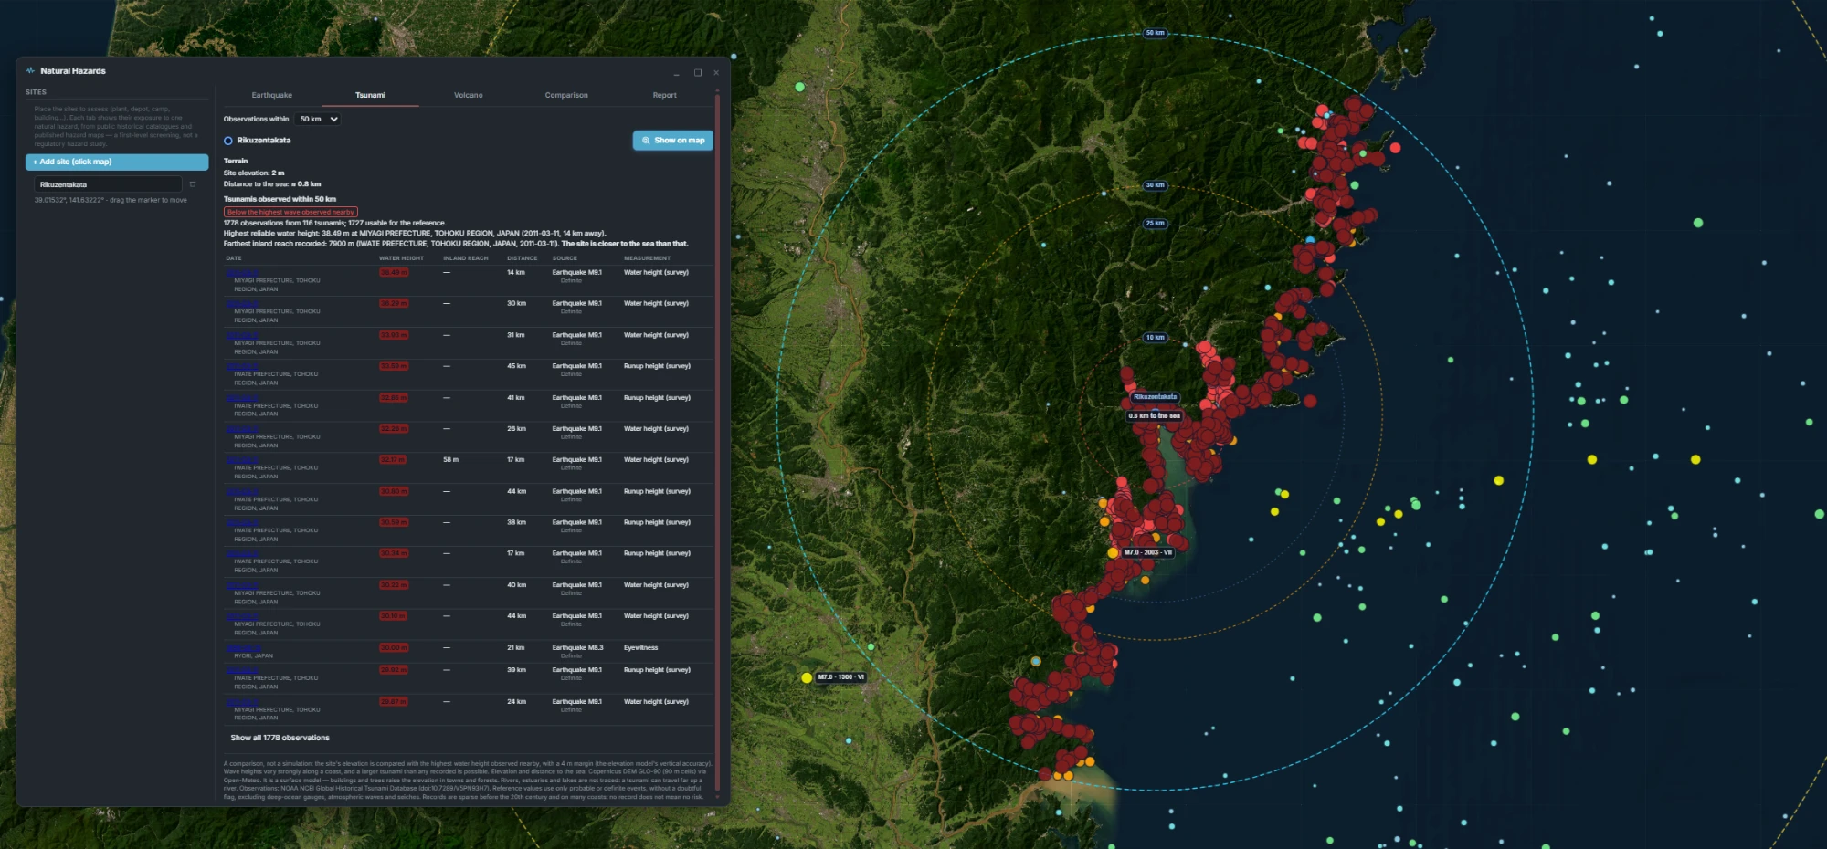The image size is (1827, 849).
Task: Click the 'Below the highest wave observed nearby' warning badge
Action: (290, 212)
